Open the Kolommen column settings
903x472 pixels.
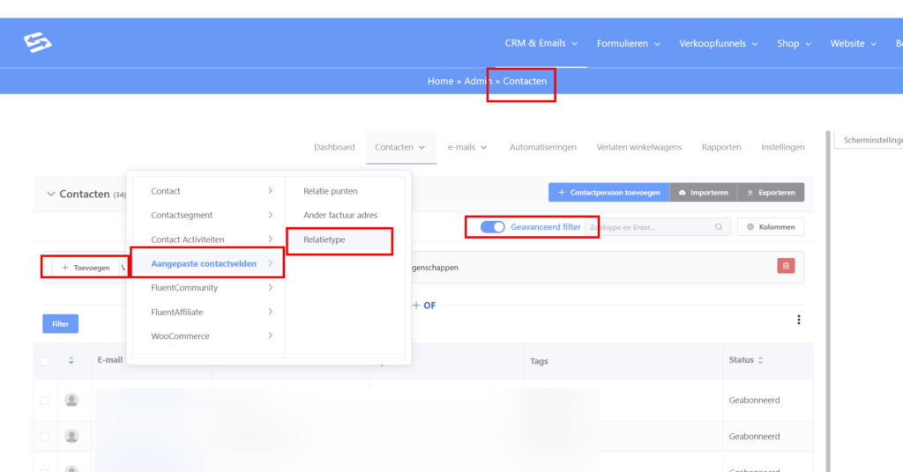tap(770, 227)
